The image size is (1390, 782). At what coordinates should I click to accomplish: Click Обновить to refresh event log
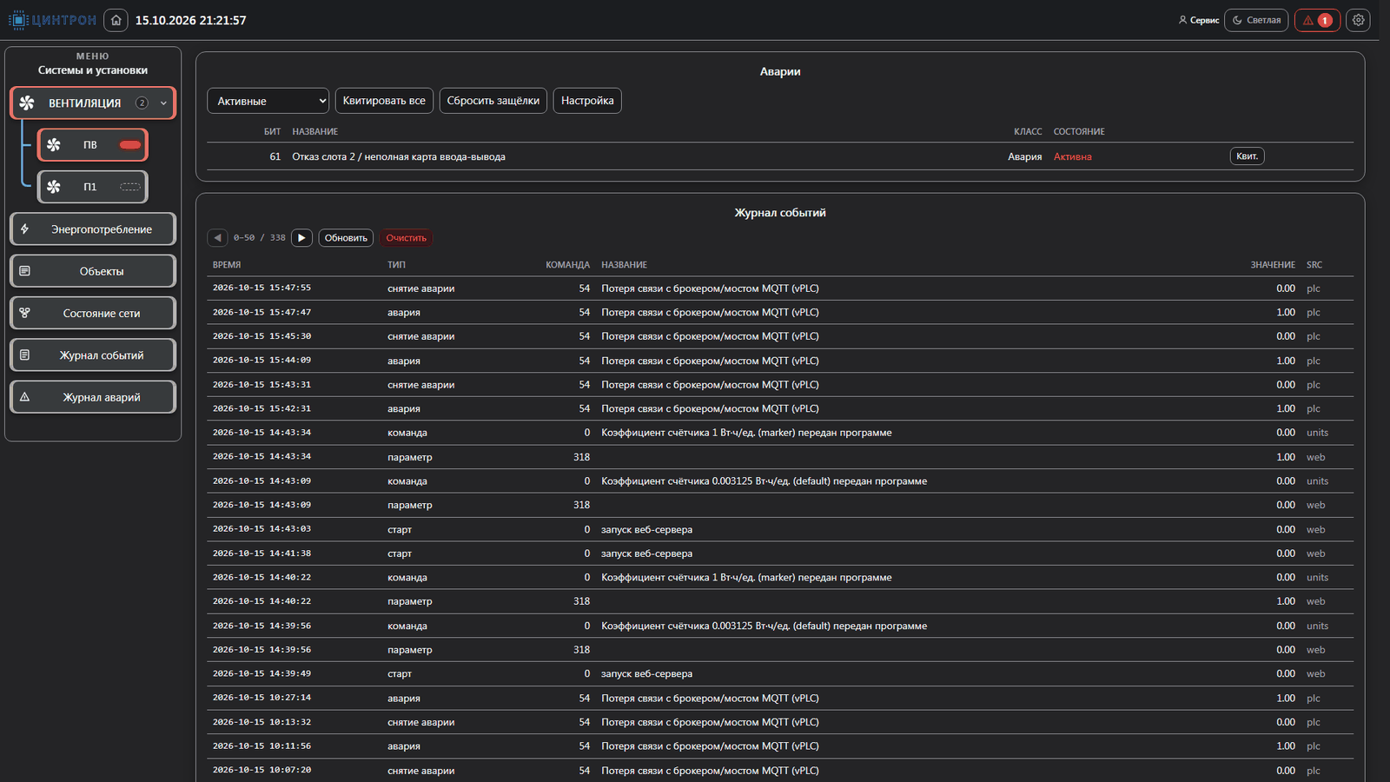(x=346, y=238)
